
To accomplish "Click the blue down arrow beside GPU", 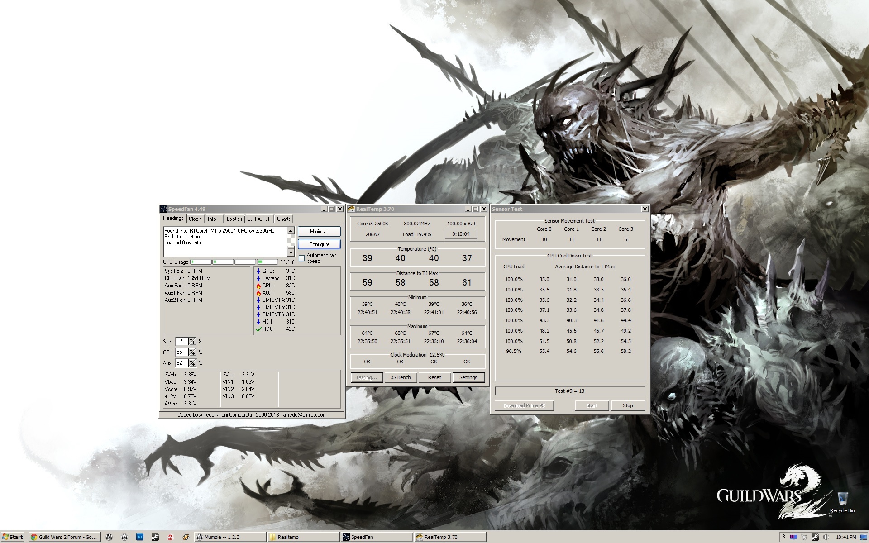I will pyautogui.click(x=258, y=271).
